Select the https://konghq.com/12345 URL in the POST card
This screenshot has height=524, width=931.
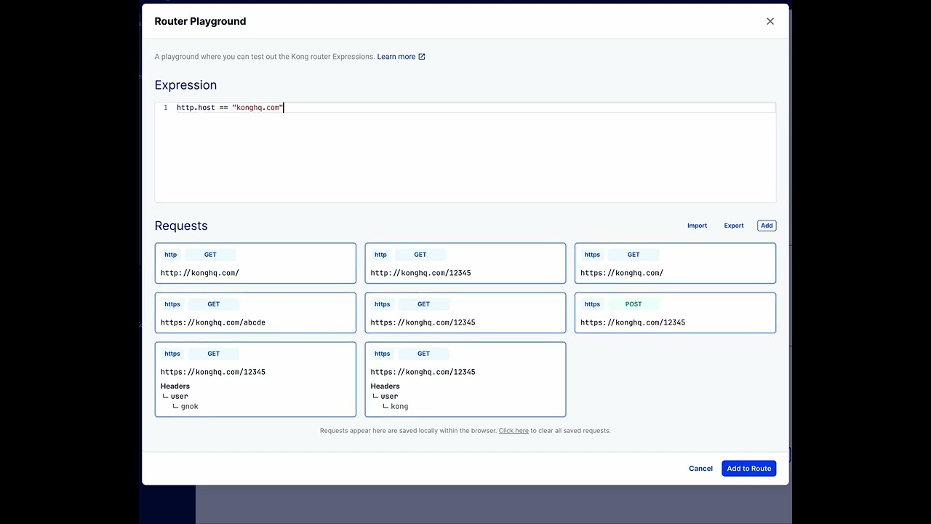633,322
